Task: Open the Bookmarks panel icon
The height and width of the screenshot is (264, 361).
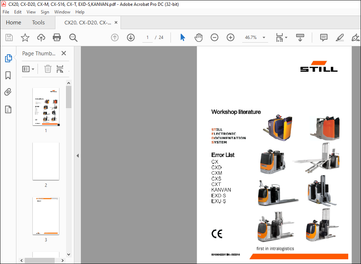Action: click(8, 75)
